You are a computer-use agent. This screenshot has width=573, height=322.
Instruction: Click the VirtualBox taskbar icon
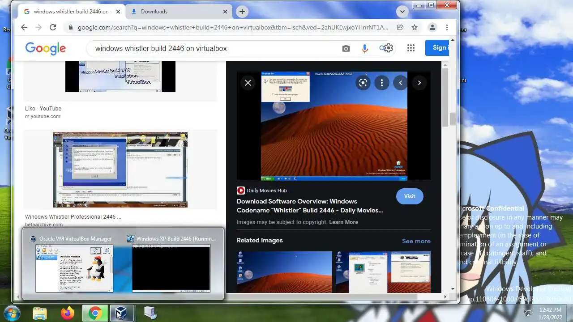(x=122, y=313)
